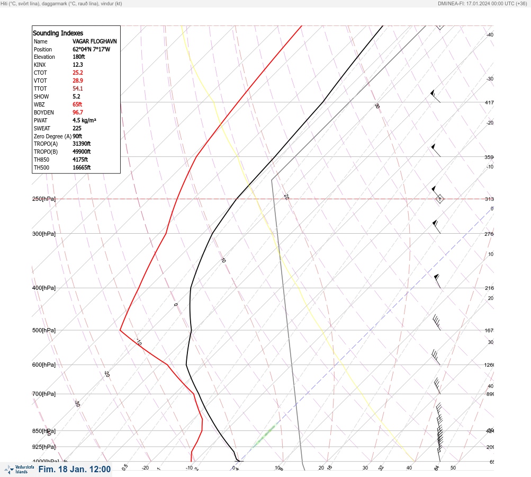Click the diamond marker on the 250 hPa line

439,199
